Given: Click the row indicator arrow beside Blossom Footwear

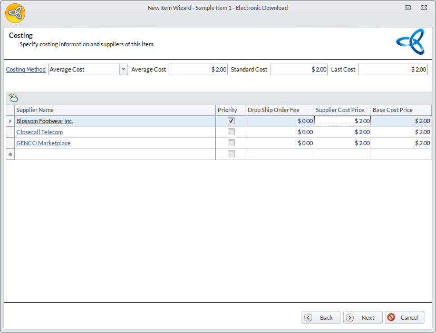Looking at the screenshot, I should (10, 121).
